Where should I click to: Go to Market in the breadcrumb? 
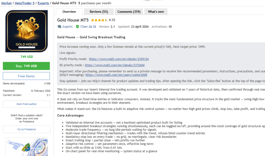tap(6, 3)
